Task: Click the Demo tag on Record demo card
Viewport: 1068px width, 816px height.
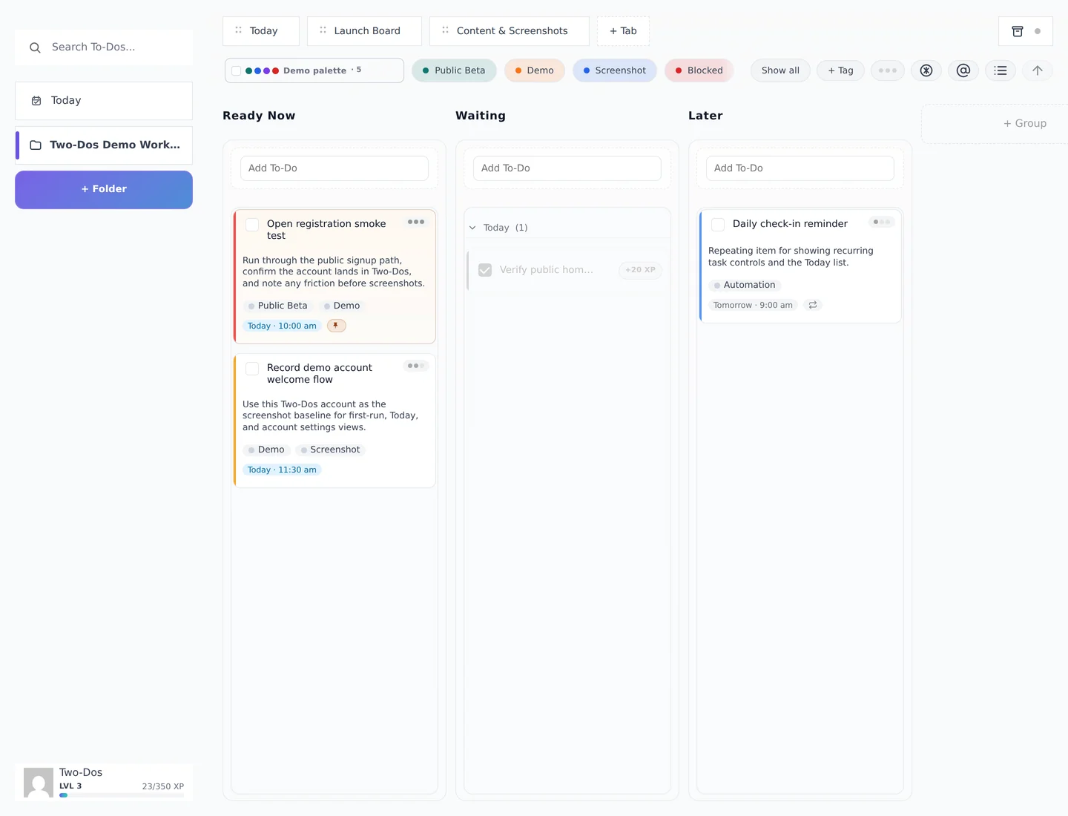Action: [266, 450]
